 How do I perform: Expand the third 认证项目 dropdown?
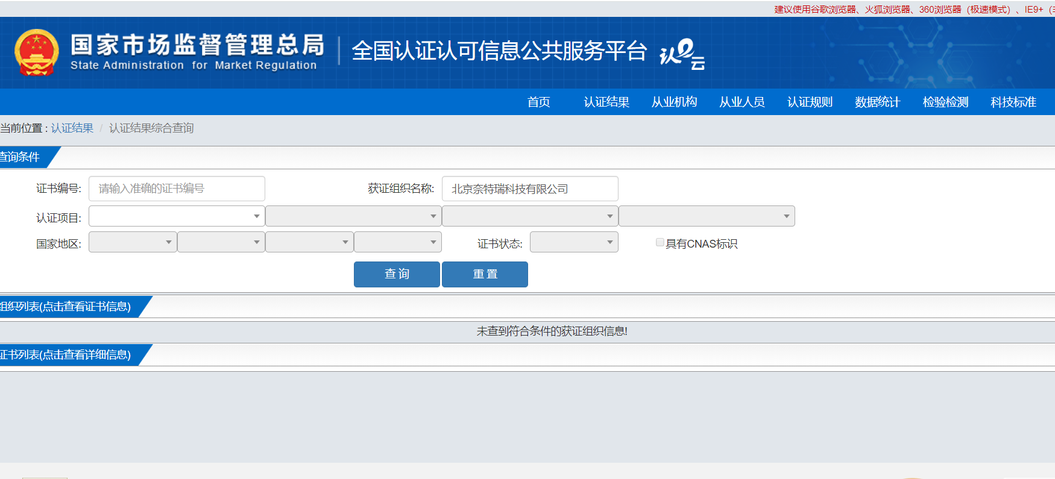point(530,216)
